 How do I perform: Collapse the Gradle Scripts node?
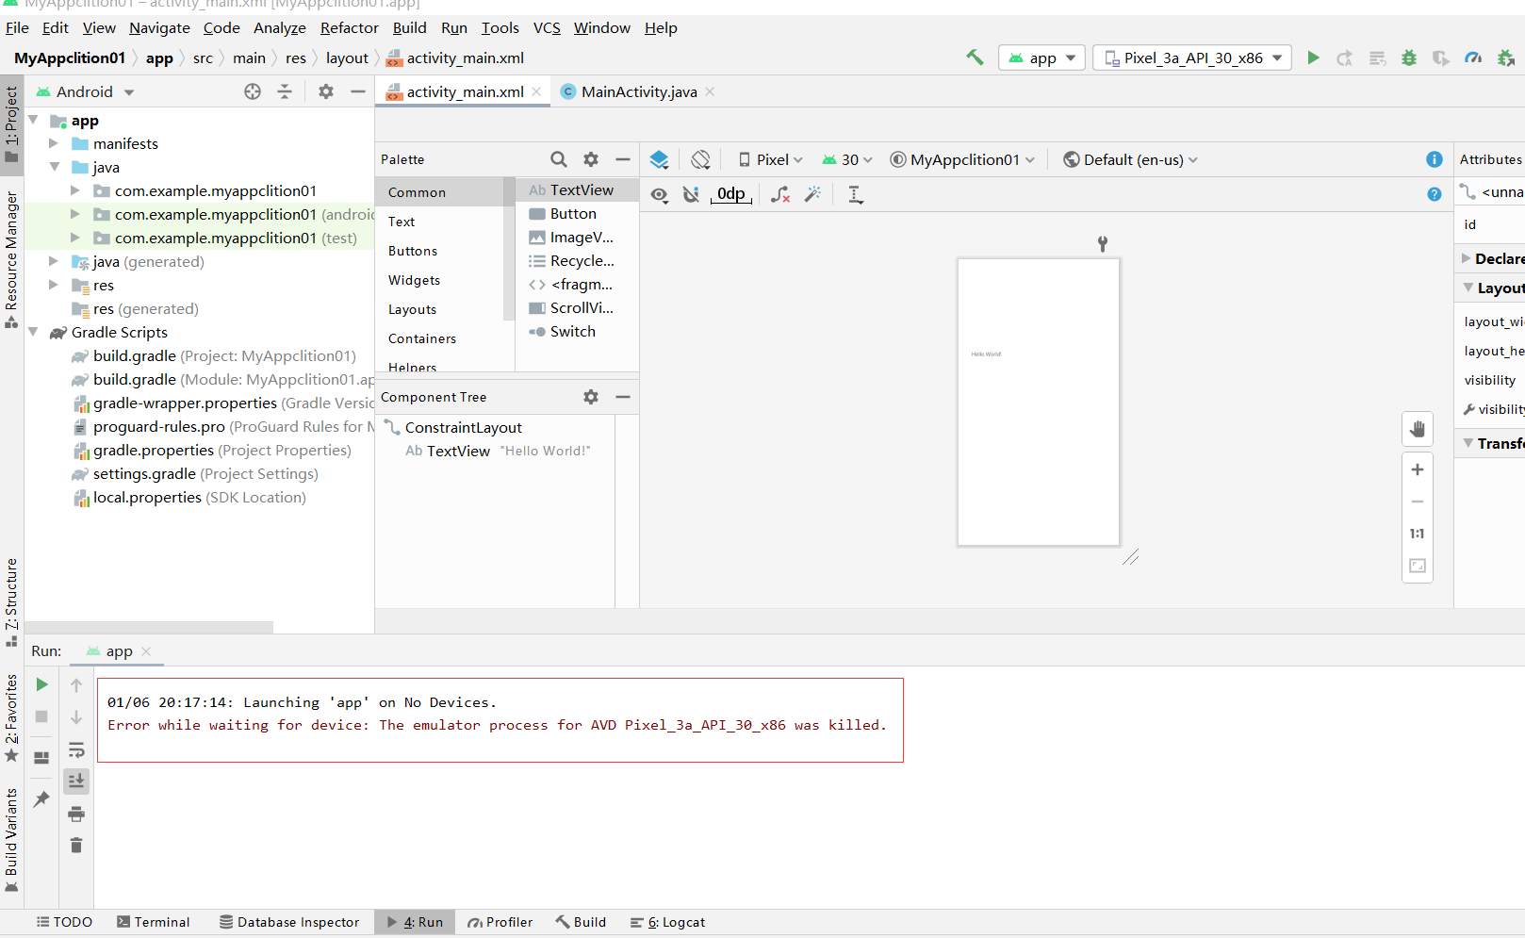pos(33,332)
